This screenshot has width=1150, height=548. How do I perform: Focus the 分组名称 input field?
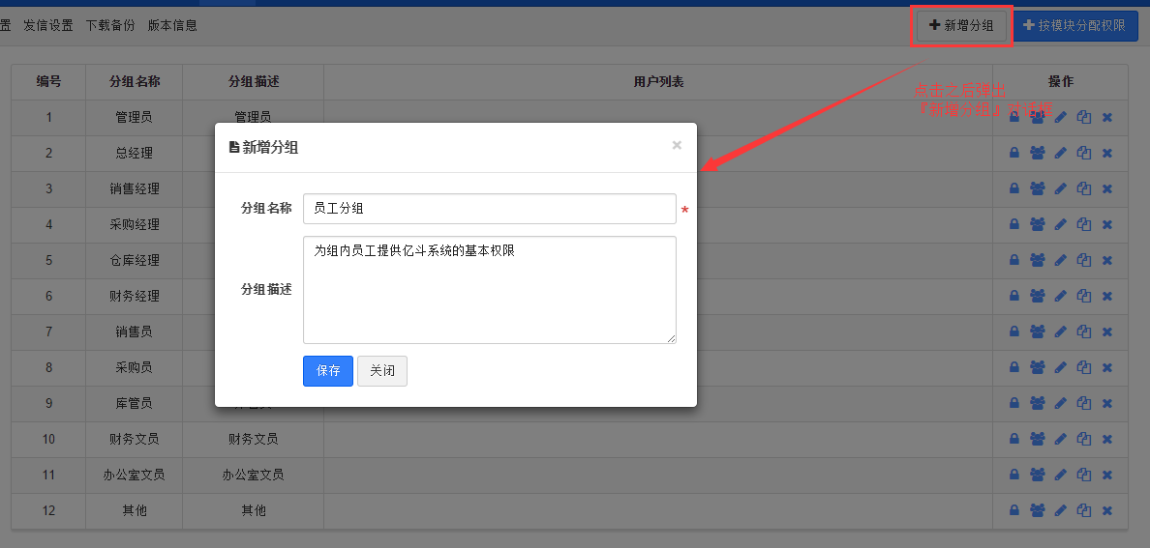[x=489, y=209]
